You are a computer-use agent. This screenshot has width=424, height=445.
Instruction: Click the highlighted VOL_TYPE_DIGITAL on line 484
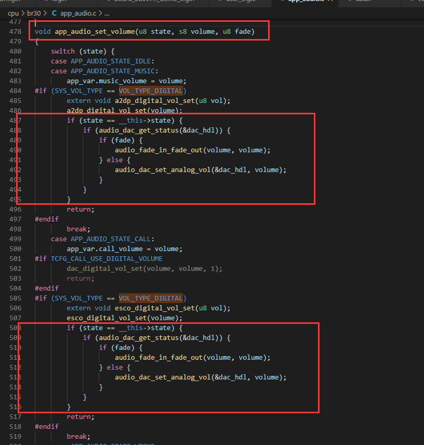click(x=151, y=91)
